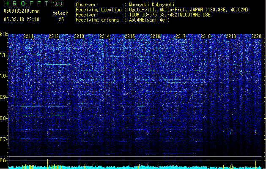Click the 2215 time axis label
Viewport: 266px width, 169px height.
tap(130, 36)
